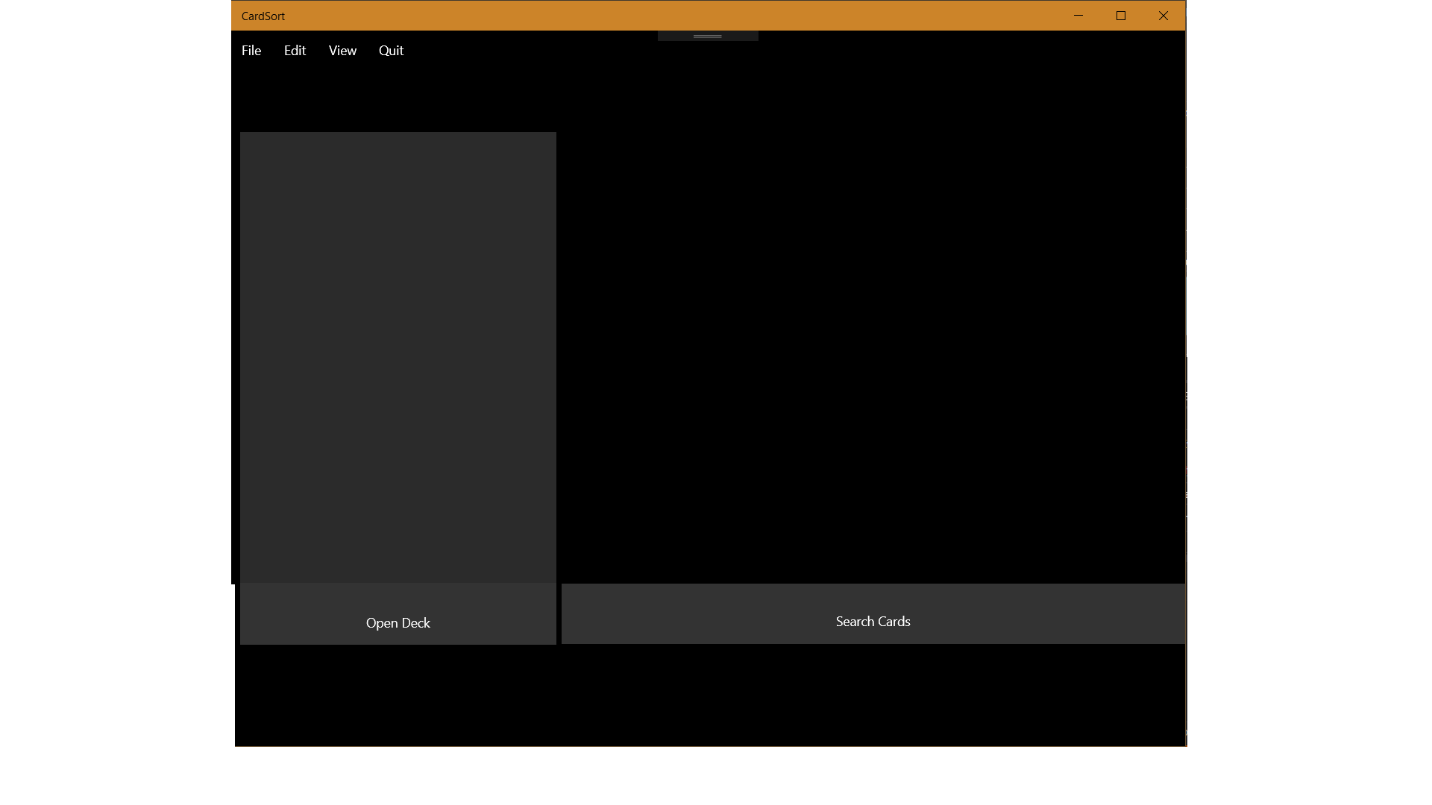The height and width of the screenshot is (805, 1432).
Task: Select View in the menu bar
Action: pos(342,51)
